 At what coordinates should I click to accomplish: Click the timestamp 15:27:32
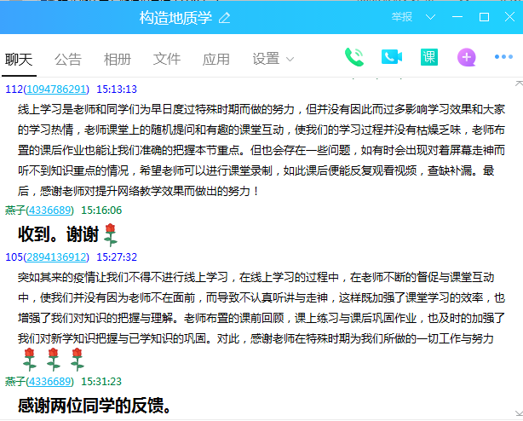117,257
